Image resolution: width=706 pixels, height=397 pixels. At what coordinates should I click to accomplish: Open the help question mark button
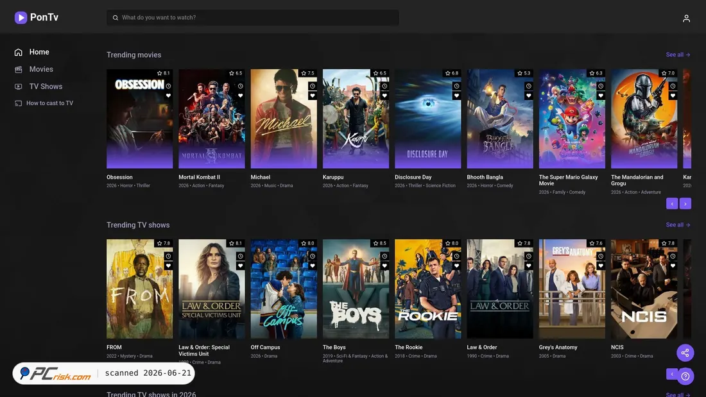685,376
